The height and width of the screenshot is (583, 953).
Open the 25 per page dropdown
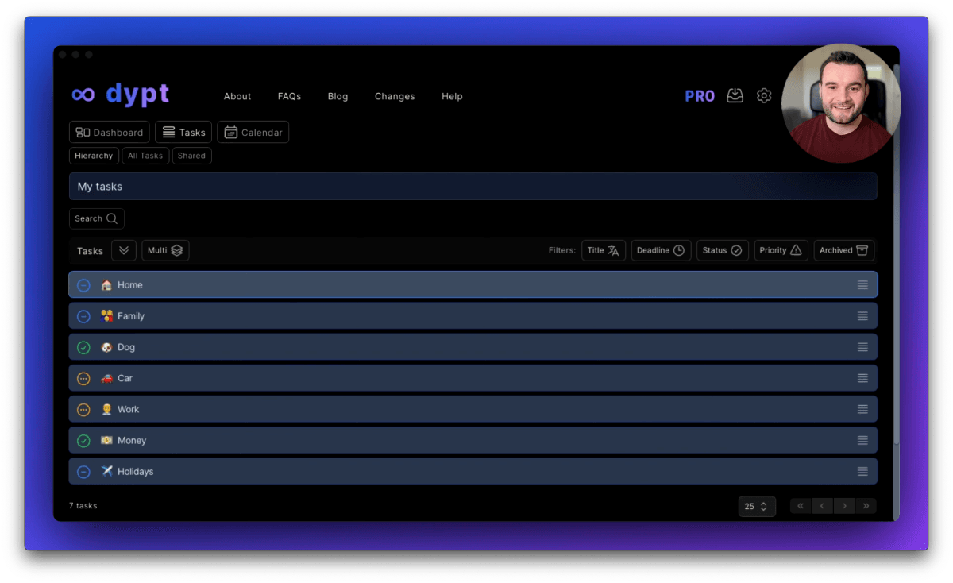point(757,506)
